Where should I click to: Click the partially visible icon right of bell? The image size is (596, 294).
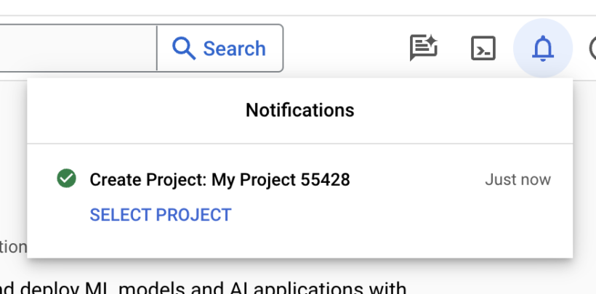click(x=589, y=49)
